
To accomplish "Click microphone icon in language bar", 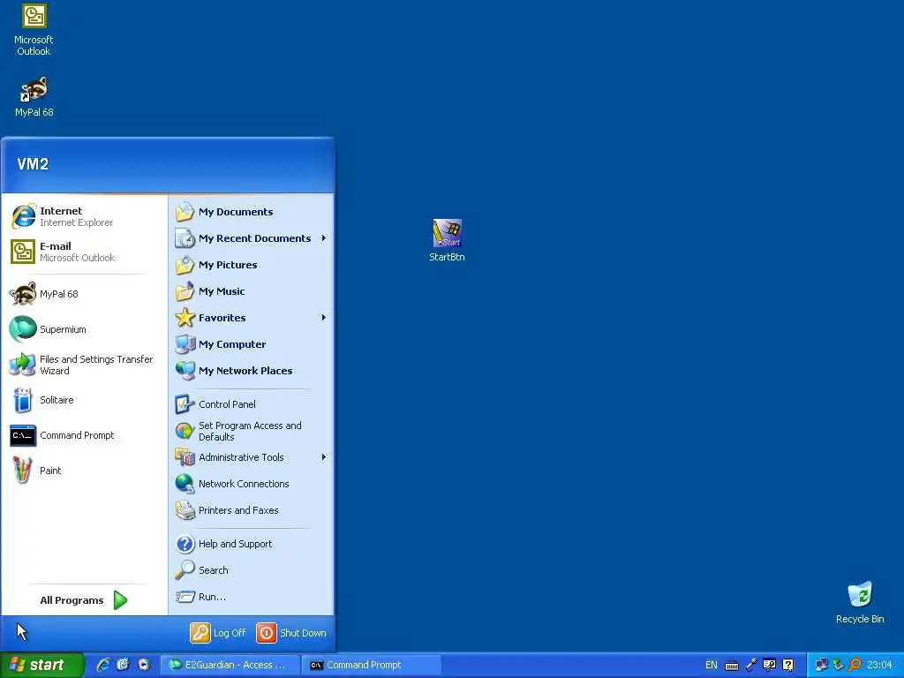I will click(x=750, y=665).
